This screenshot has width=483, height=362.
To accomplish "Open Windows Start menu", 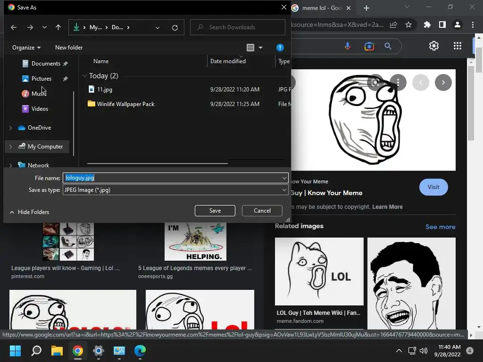I will [x=15, y=351].
